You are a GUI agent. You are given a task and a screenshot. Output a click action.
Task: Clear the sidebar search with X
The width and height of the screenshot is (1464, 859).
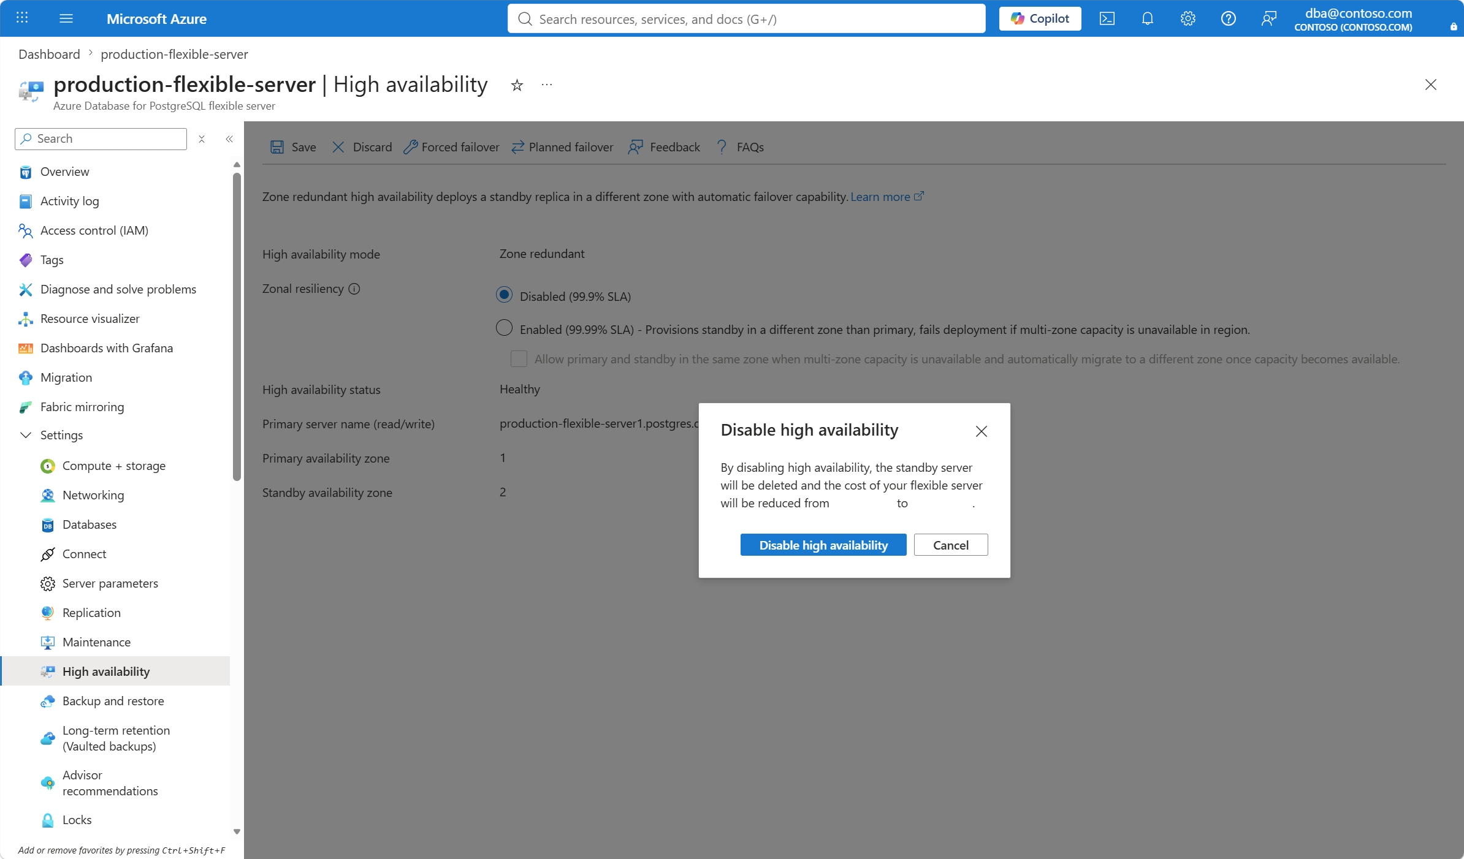tap(202, 139)
